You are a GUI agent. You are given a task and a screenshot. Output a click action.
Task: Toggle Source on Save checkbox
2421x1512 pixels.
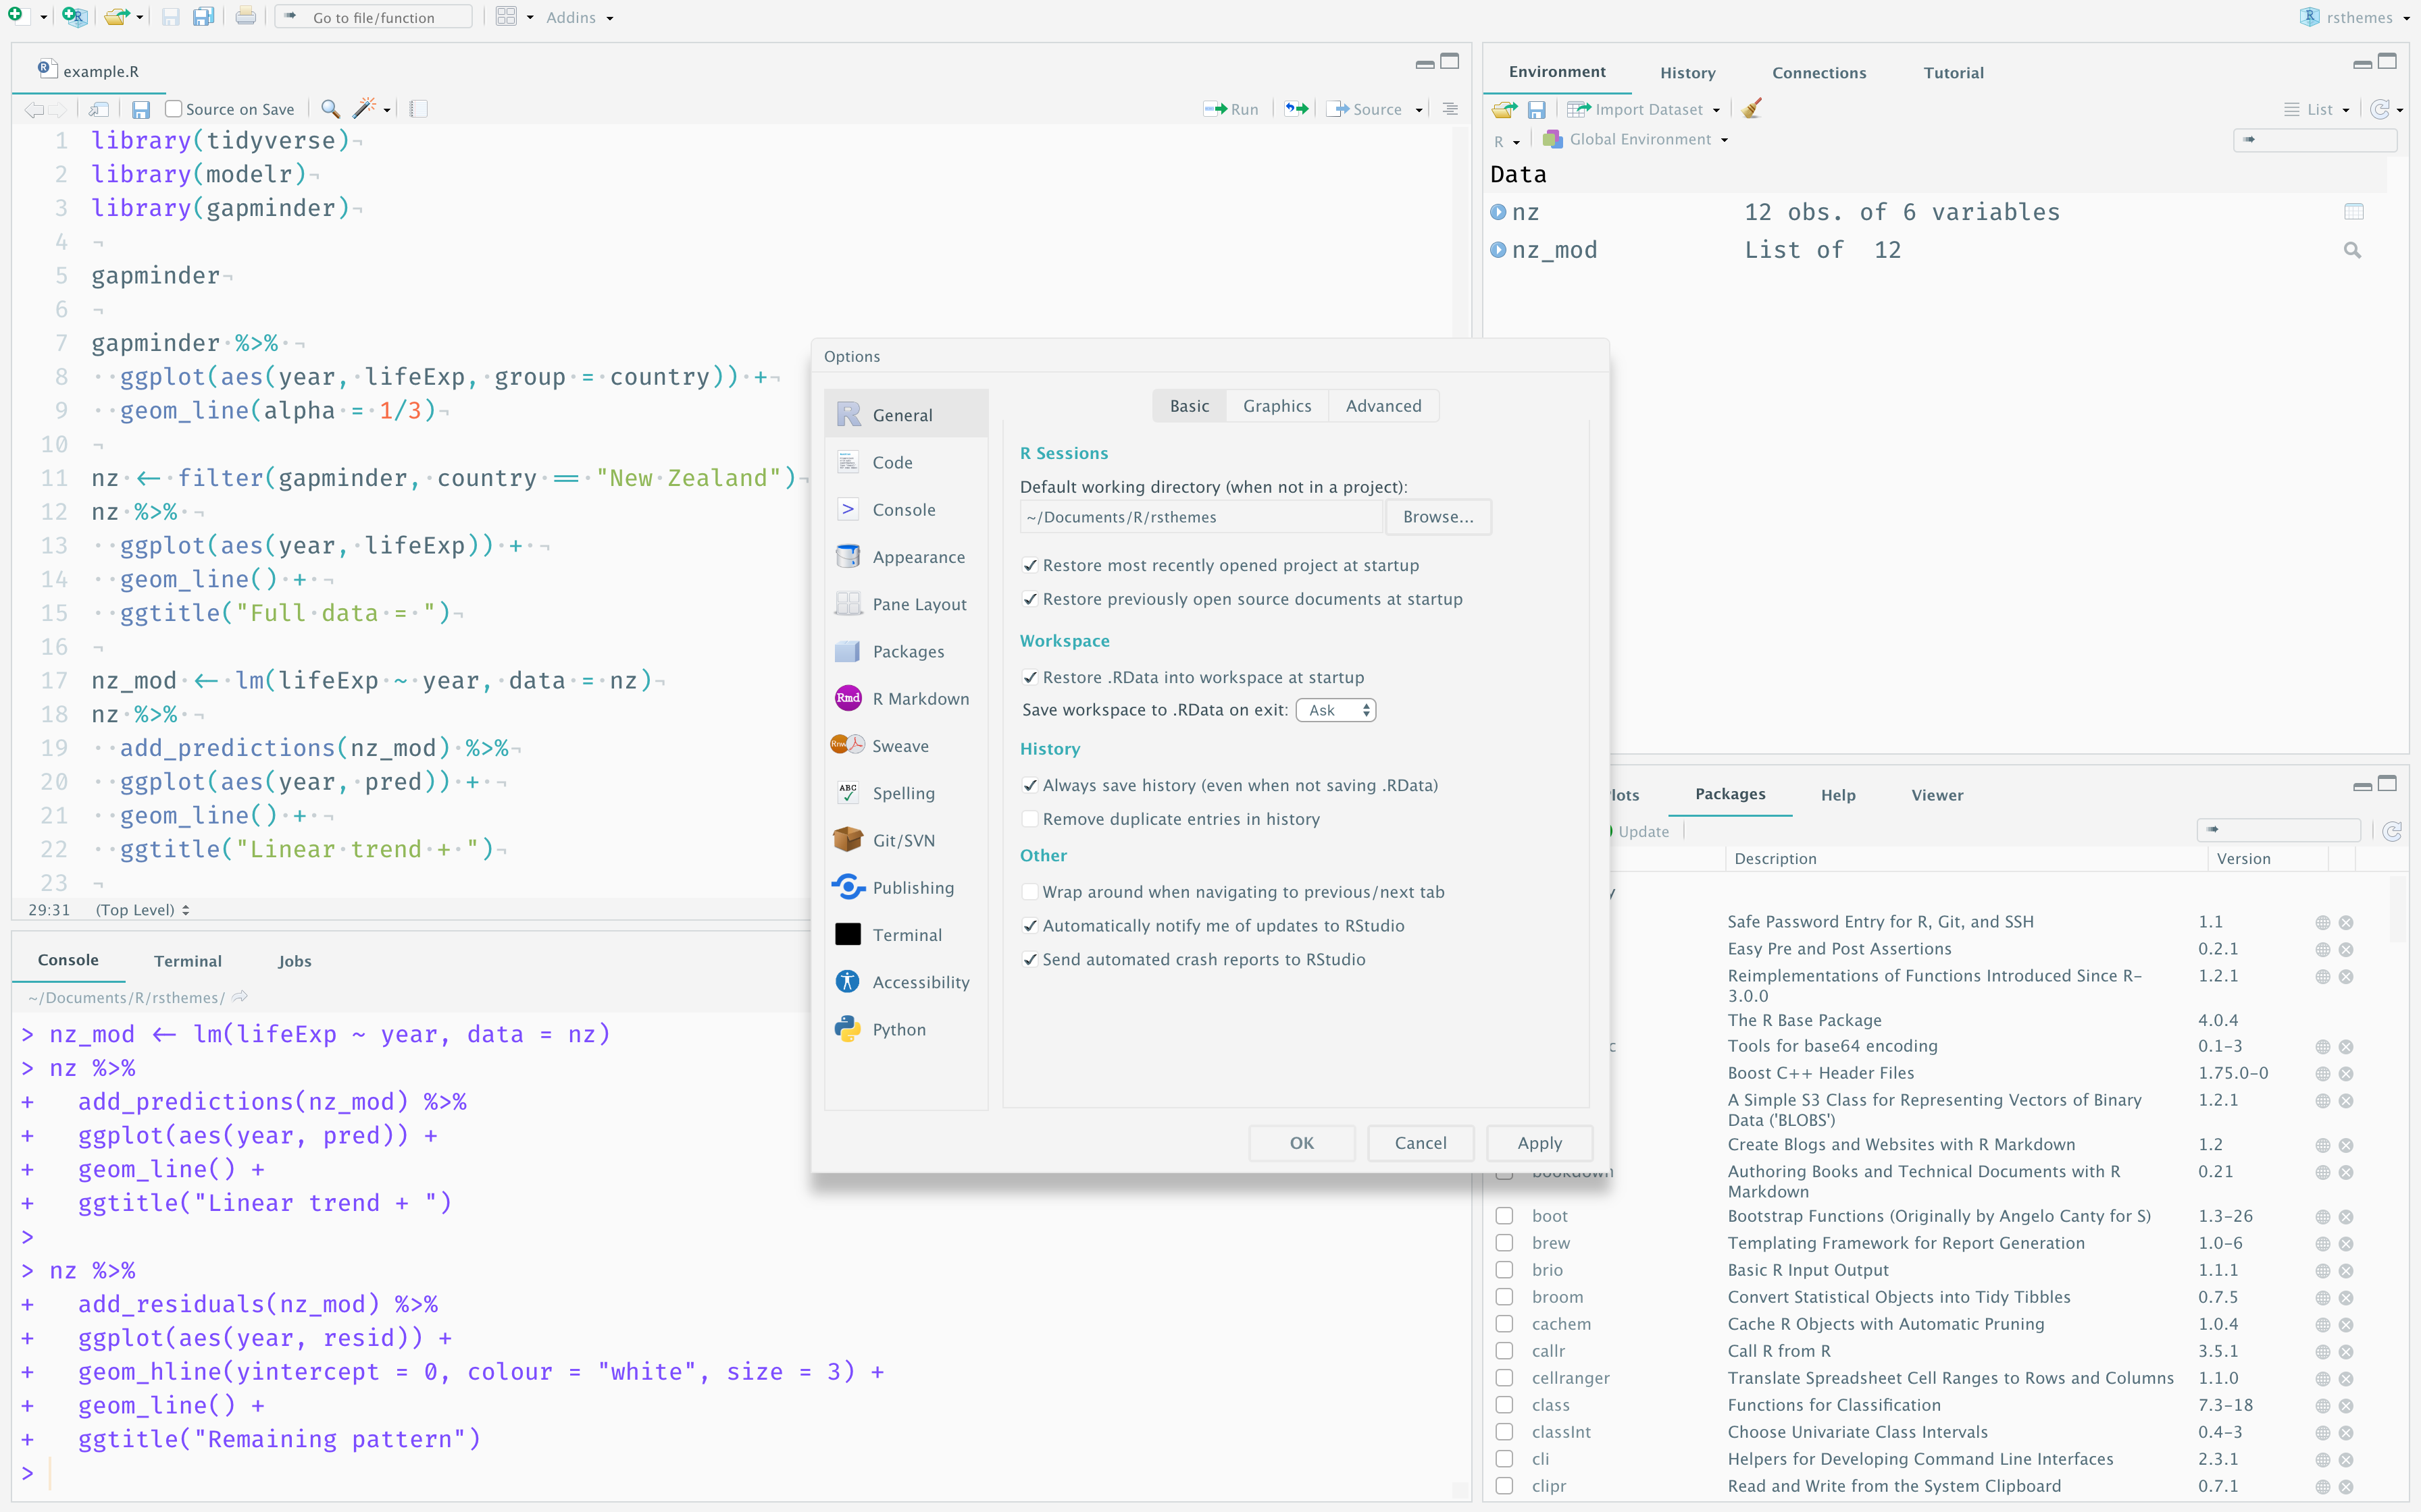pos(174,109)
